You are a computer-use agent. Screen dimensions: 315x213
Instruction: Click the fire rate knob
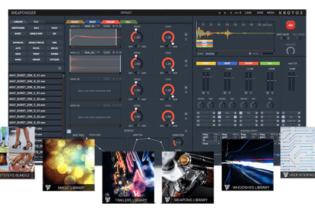pos(290,50)
